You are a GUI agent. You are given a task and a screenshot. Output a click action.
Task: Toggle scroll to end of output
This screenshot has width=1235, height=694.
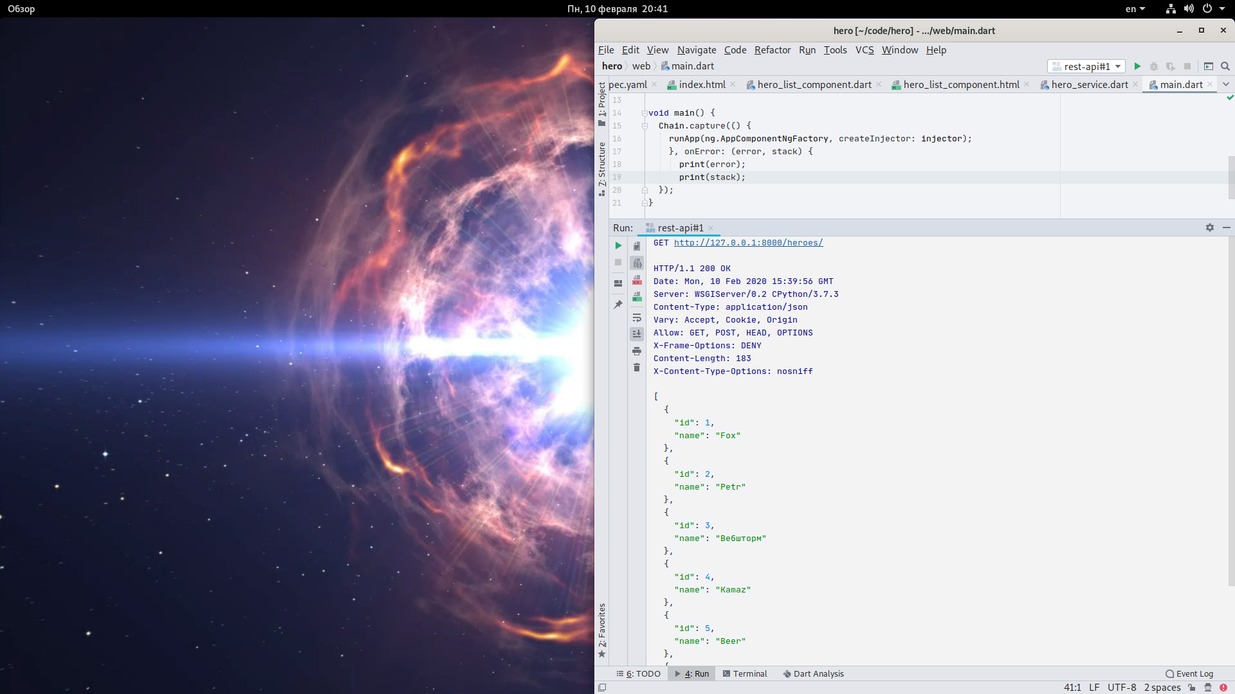click(x=637, y=334)
